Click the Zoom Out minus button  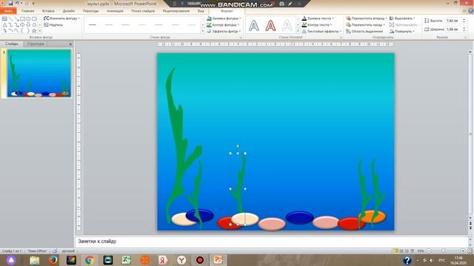pos(429,251)
